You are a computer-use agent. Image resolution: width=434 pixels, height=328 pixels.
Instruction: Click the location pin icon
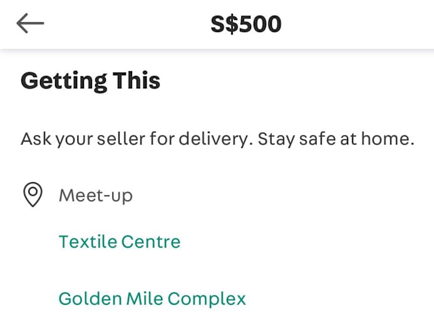tap(33, 195)
